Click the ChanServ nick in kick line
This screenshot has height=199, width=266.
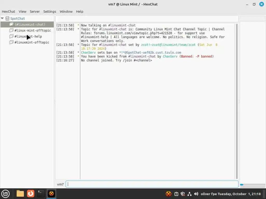coord(170,56)
